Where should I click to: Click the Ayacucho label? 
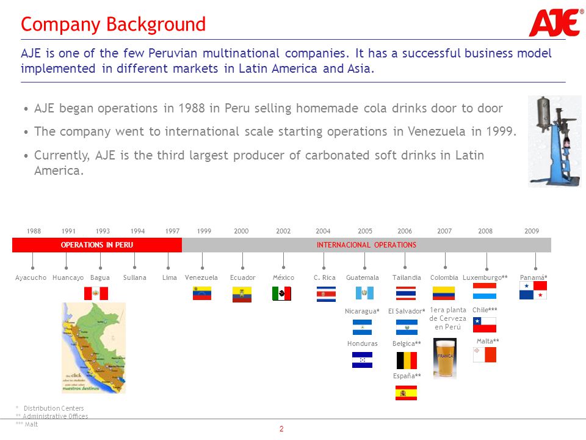click(x=31, y=277)
